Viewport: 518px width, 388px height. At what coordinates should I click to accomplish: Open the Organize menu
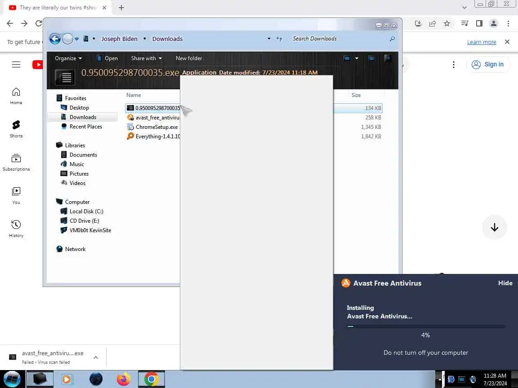point(68,58)
